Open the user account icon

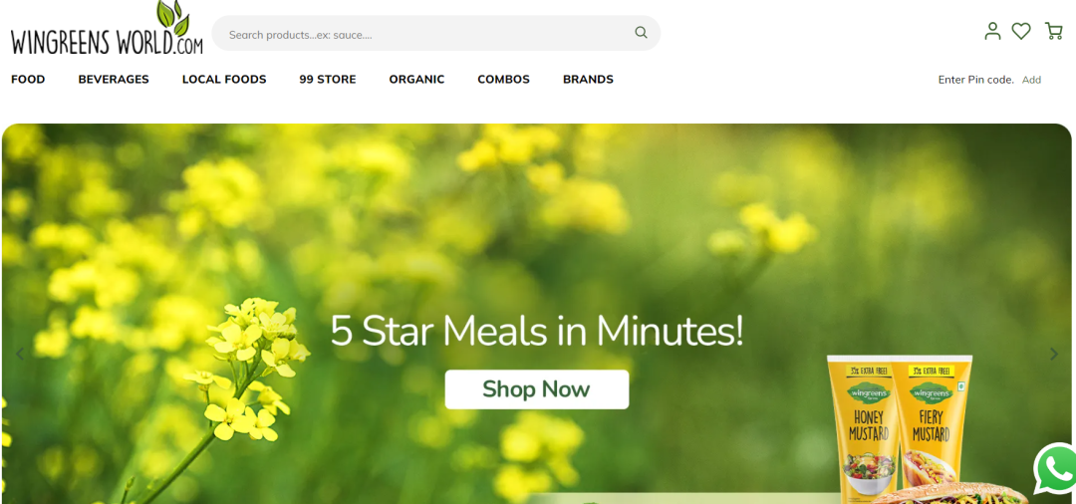[992, 31]
